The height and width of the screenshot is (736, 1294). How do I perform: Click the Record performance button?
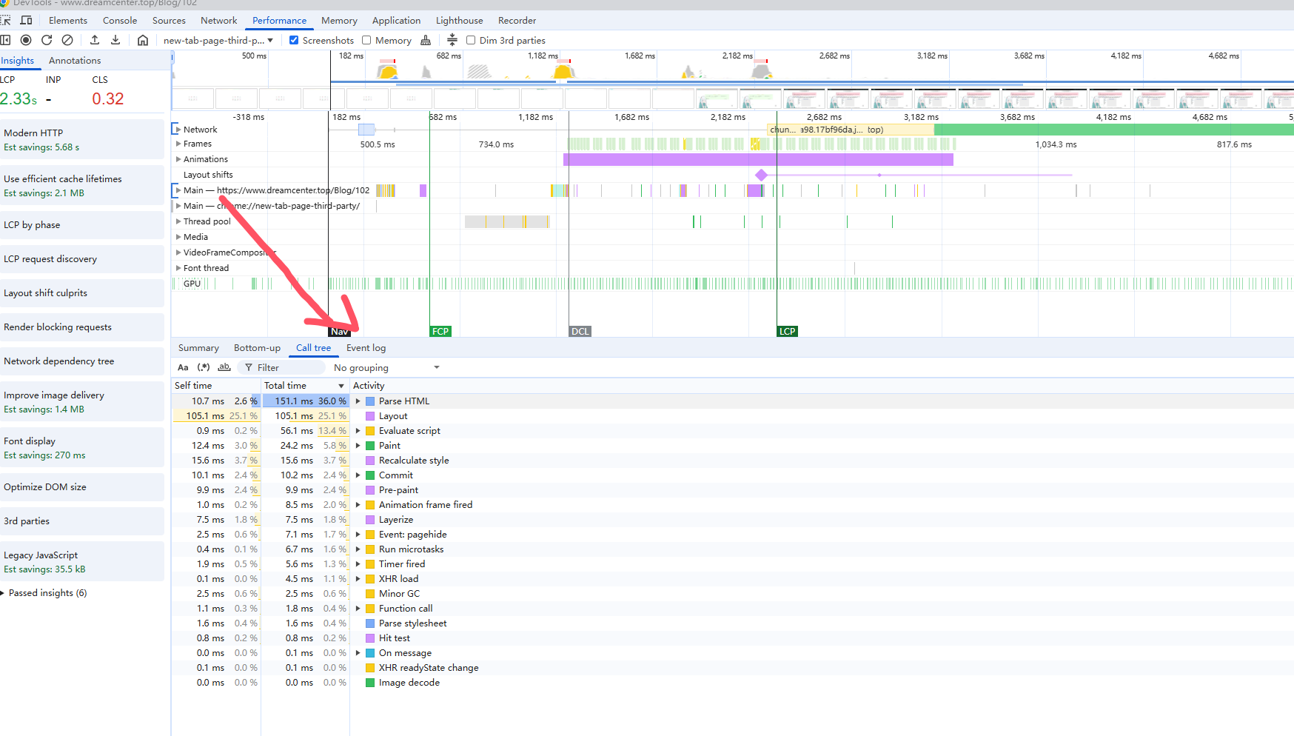pos(26,40)
